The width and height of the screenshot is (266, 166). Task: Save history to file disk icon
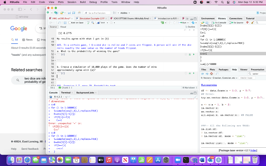coord(207,23)
